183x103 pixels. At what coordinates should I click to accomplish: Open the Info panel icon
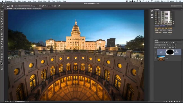[152, 18]
